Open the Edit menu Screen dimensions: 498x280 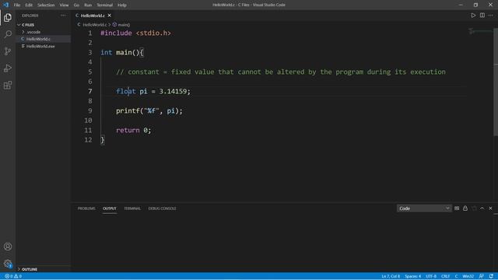(29, 5)
